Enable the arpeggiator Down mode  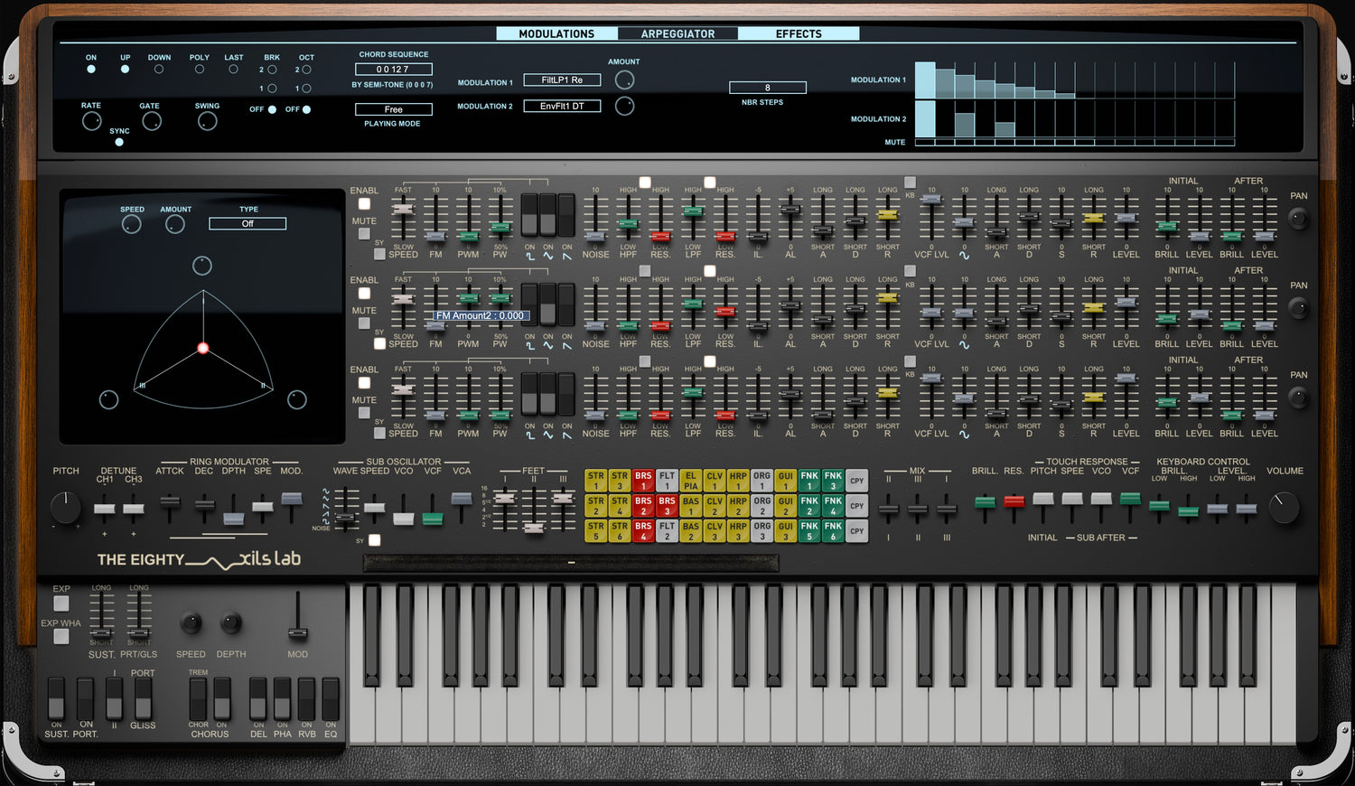click(x=159, y=70)
